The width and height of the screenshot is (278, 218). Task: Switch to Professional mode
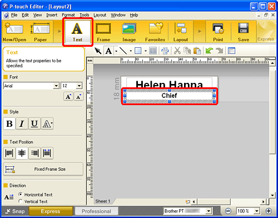click(x=96, y=211)
